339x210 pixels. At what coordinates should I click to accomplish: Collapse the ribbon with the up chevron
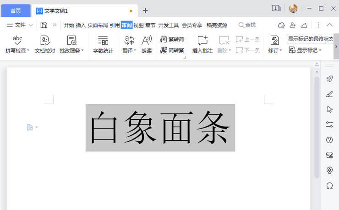coord(330,25)
